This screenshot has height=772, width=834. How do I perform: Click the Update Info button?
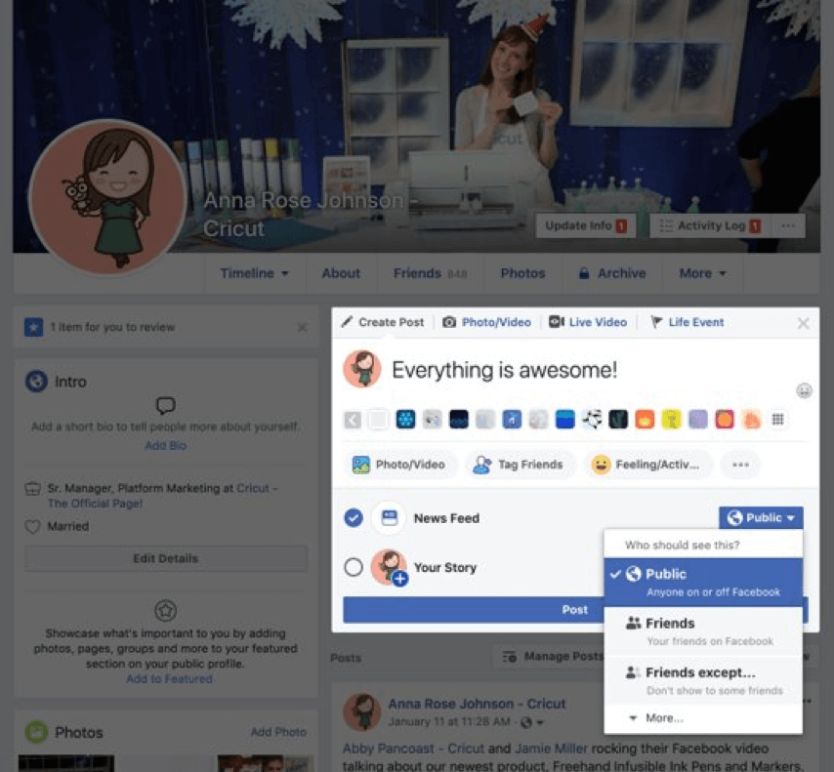(x=586, y=226)
